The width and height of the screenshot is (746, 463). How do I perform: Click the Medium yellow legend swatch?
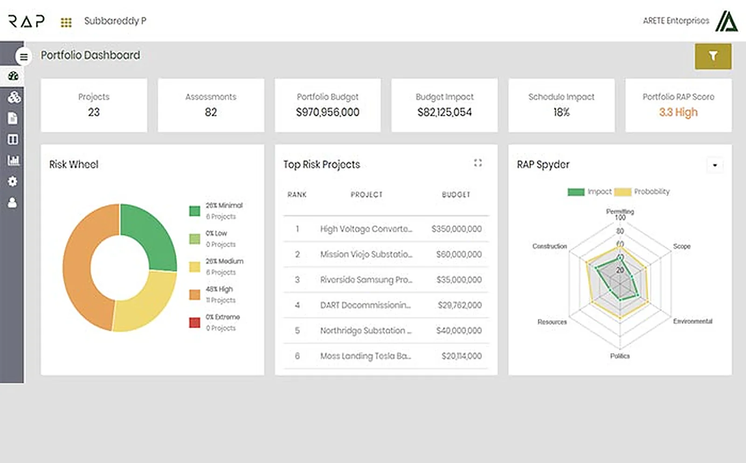tap(195, 266)
